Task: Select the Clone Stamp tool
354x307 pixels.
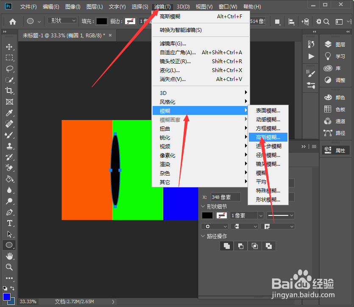Action: tap(9, 146)
